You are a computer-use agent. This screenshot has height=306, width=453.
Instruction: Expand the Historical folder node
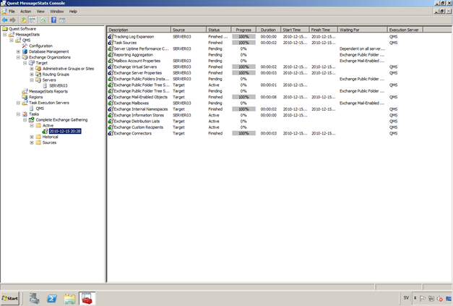click(x=32, y=137)
